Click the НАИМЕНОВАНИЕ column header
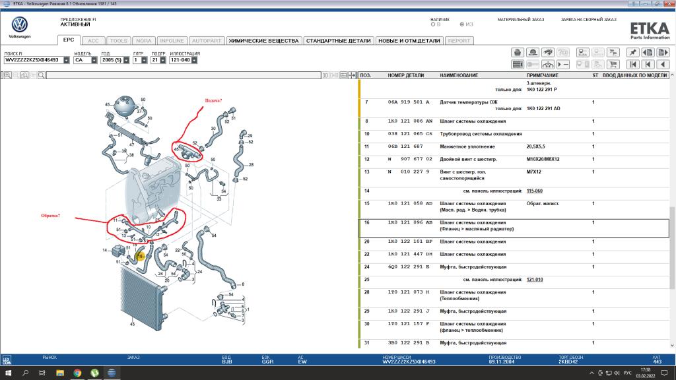Screen dimensions: 676x380 coord(459,75)
